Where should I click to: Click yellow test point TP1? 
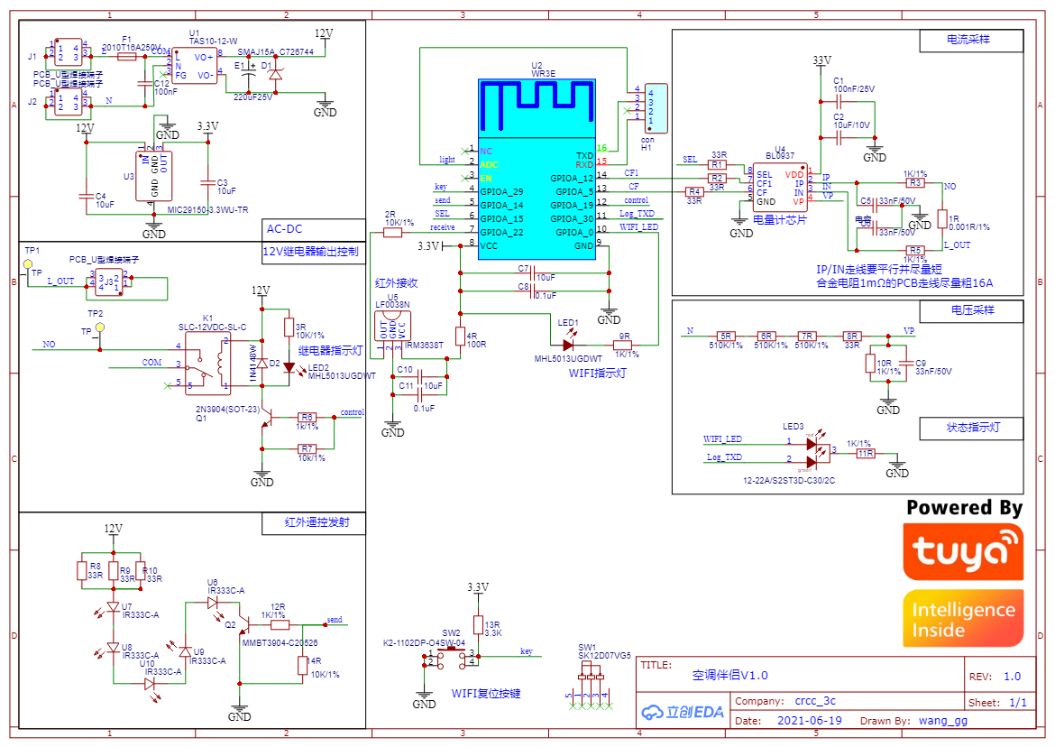[28, 264]
